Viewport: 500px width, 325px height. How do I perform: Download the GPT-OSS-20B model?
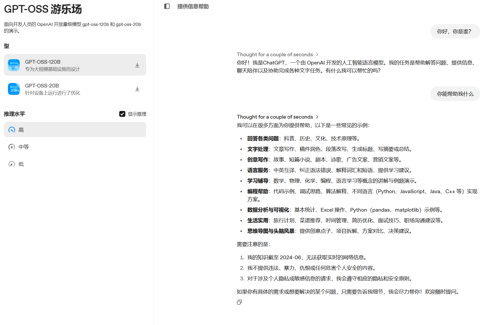(137, 89)
